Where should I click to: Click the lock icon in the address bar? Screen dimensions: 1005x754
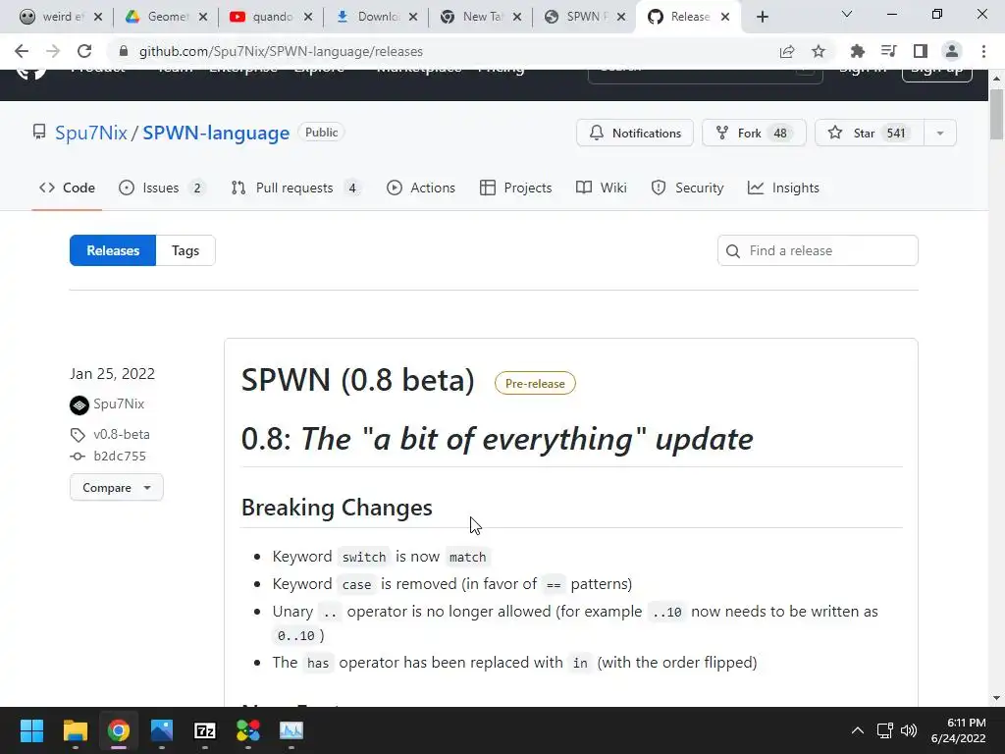[x=124, y=51]
